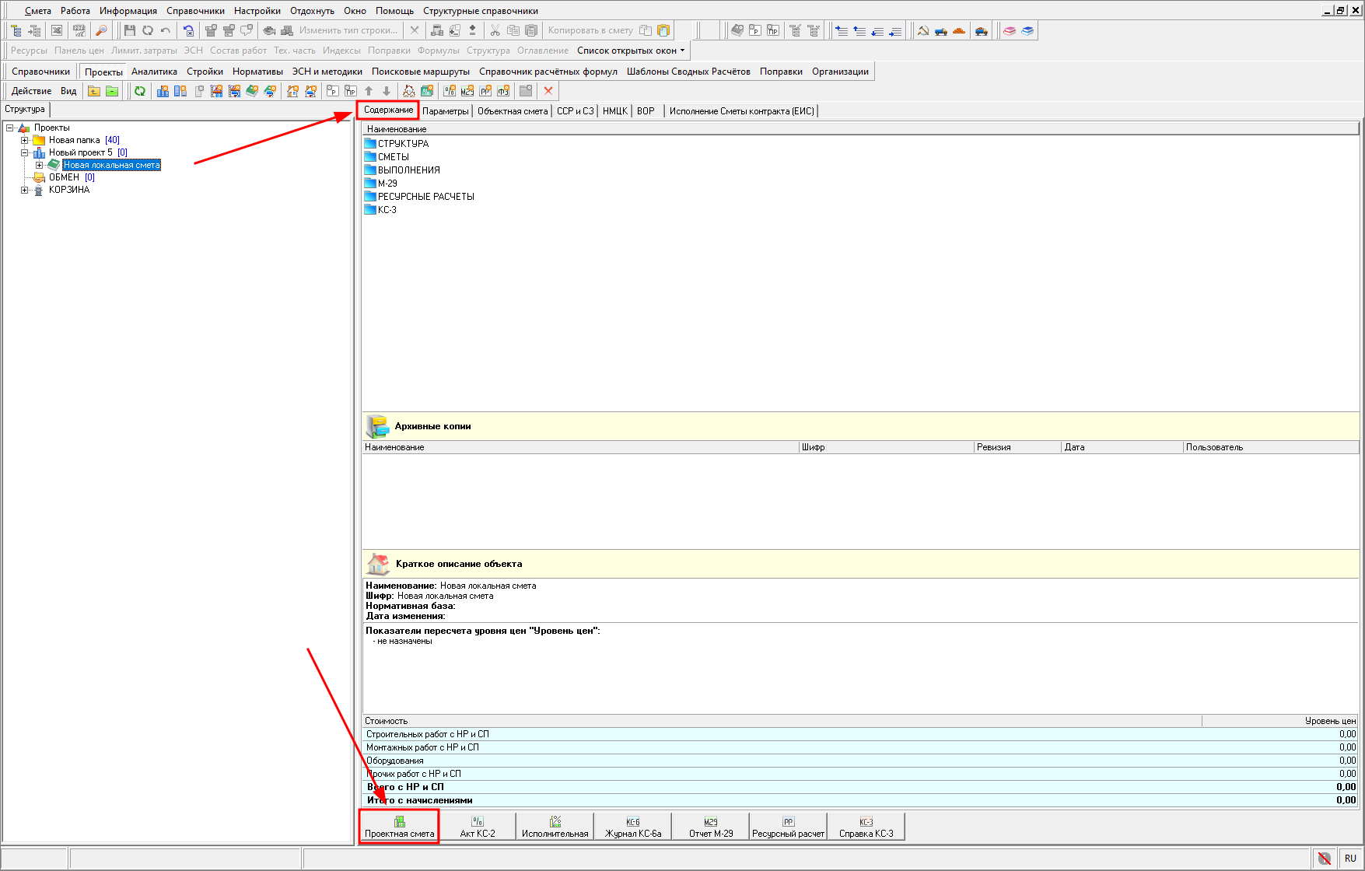Click the magnifying glass search icon

(x=101, y=30)
